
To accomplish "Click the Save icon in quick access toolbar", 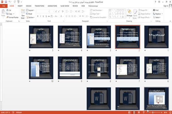I will point(6,2).
